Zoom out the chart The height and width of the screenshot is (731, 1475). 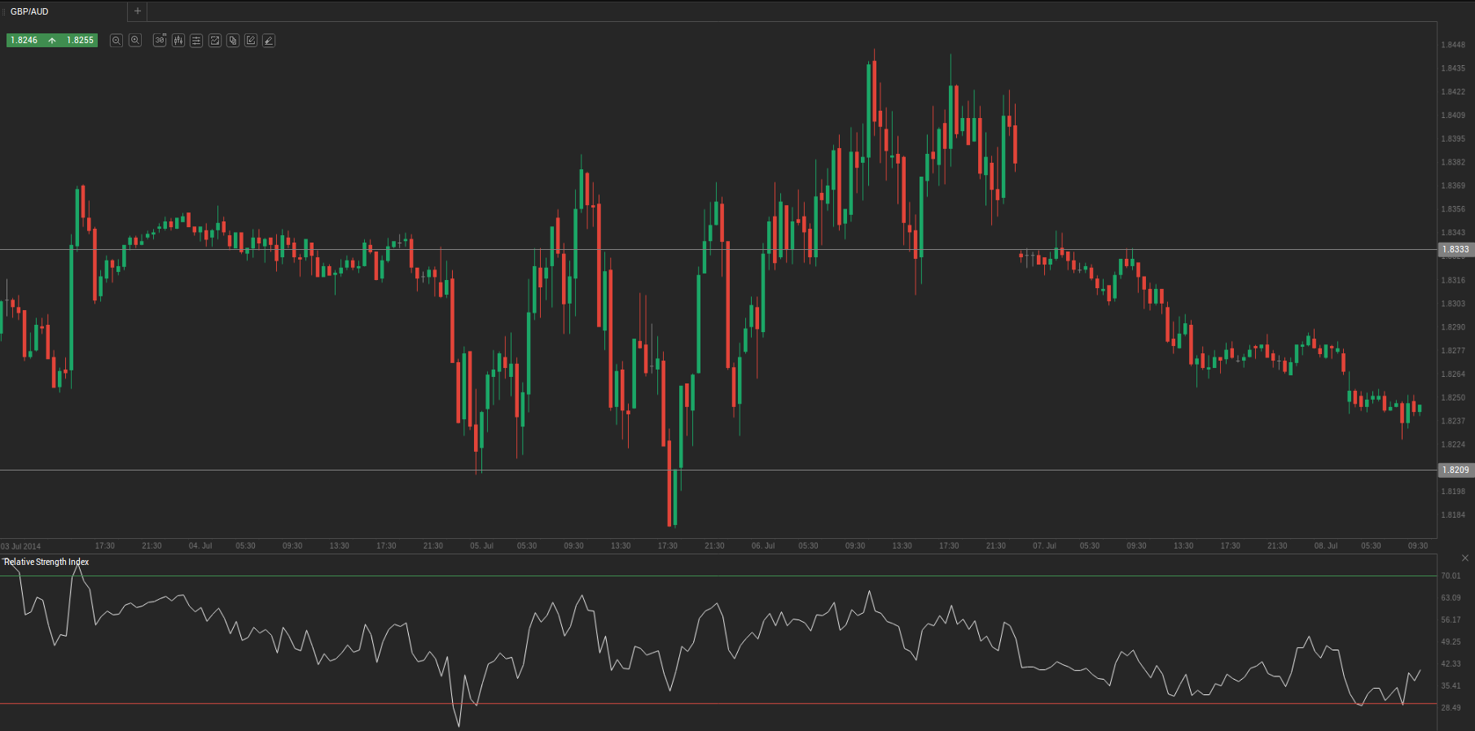click(116, 40)
